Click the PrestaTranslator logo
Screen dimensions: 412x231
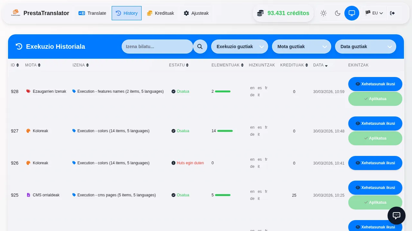click(15, 13)
